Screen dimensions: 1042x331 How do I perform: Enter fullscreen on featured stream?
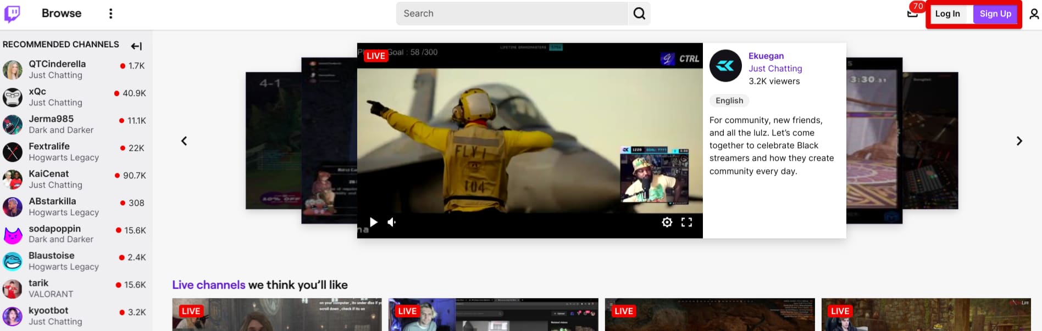[686, 222]
